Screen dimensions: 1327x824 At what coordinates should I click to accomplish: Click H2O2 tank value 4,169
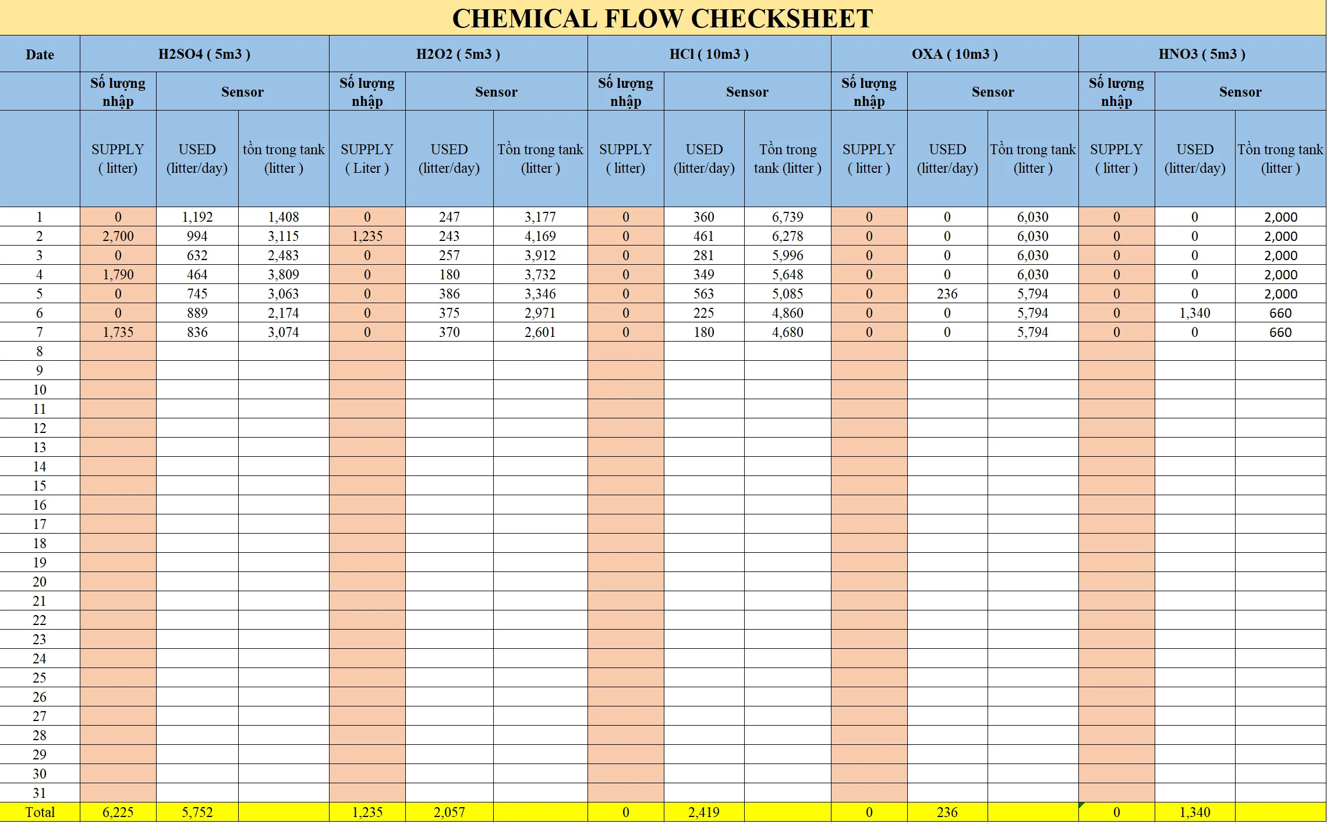(x=540, y=236)
